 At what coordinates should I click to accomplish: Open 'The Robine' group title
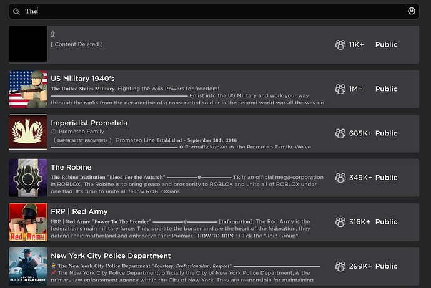point(71,167)
